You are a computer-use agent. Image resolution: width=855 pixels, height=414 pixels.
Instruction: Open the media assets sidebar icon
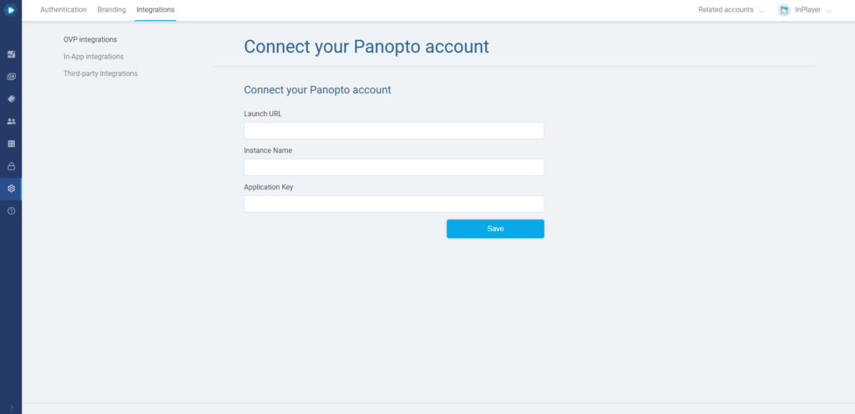point(11,77)
